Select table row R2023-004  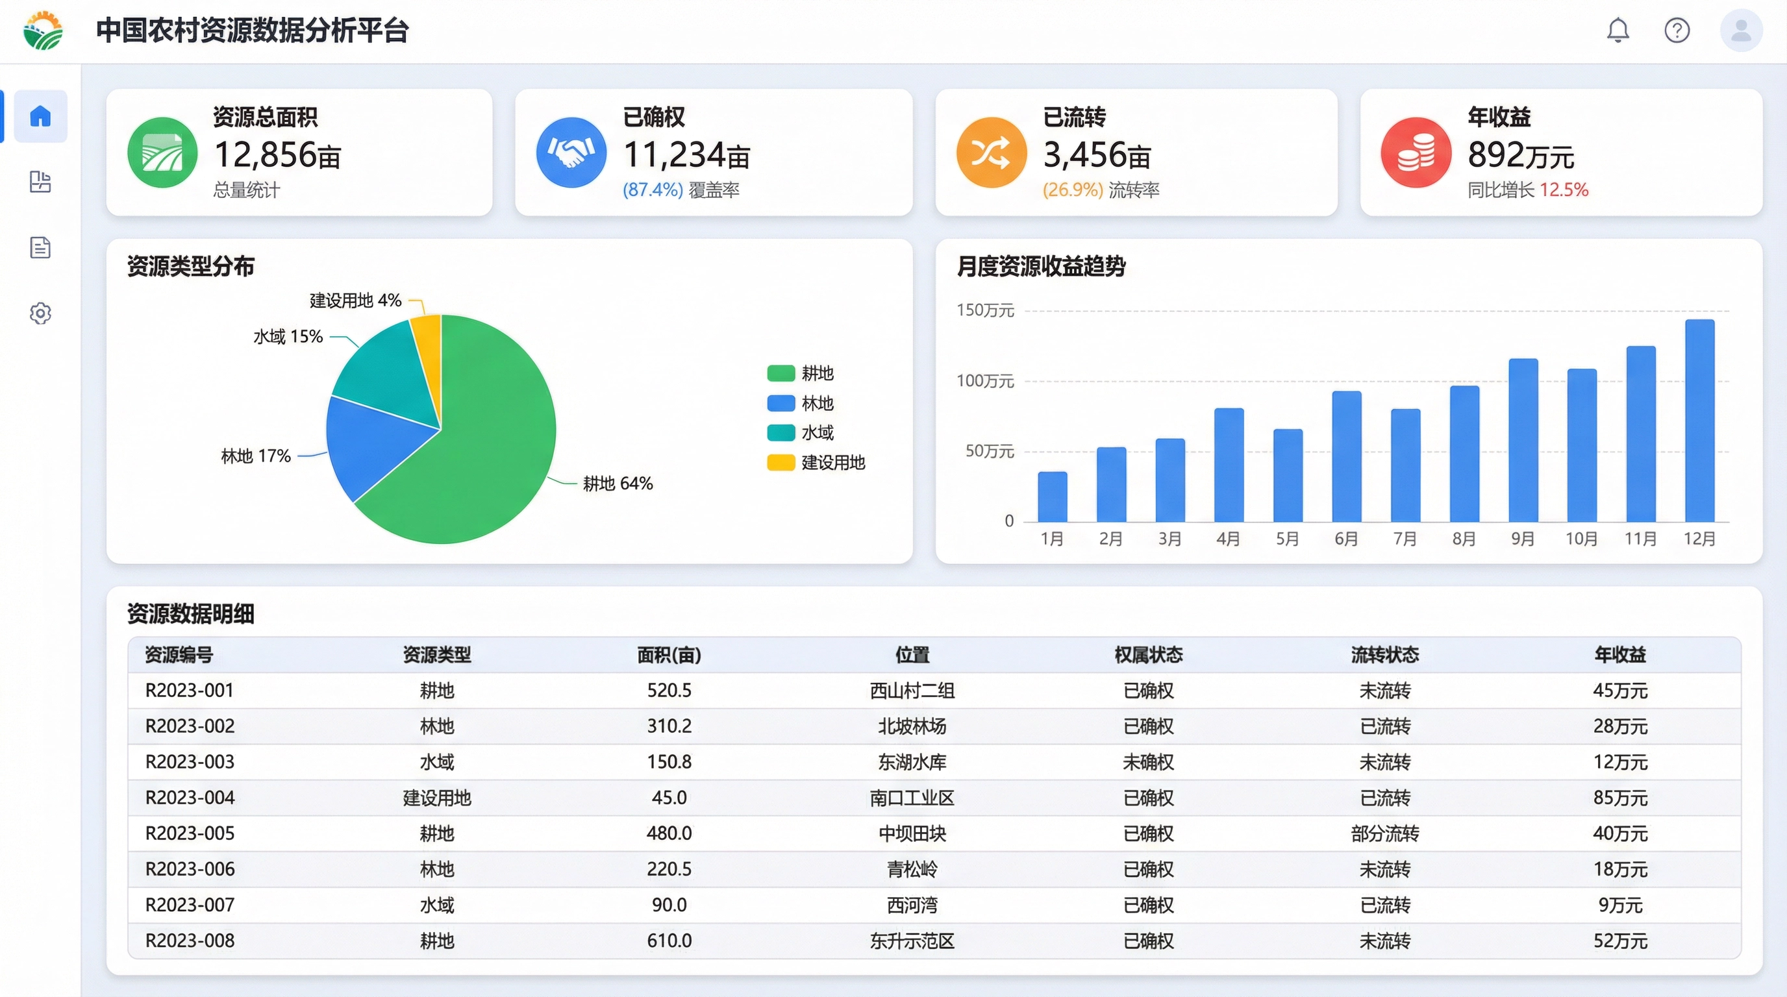(190, 798)
